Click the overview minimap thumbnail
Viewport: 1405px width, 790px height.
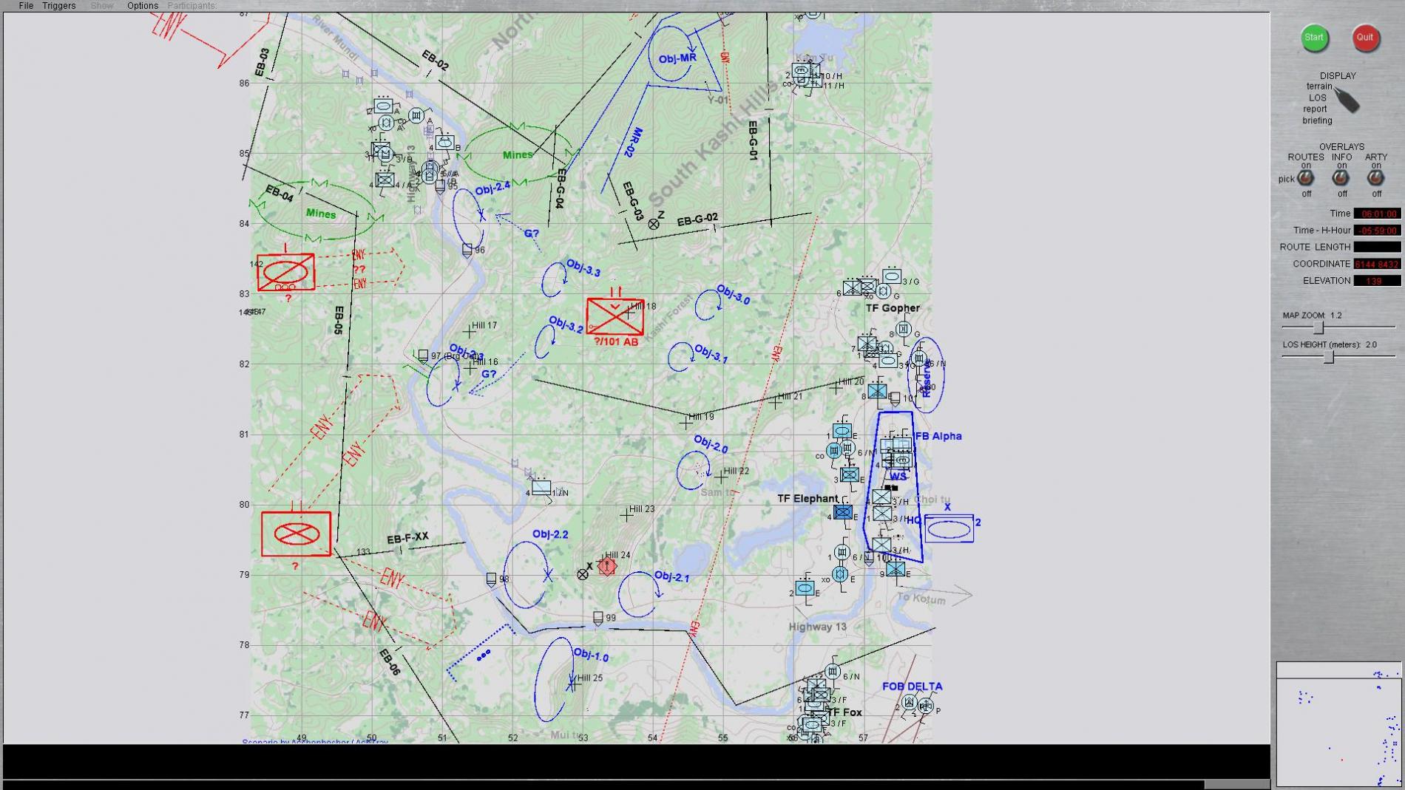point(1338,724)
